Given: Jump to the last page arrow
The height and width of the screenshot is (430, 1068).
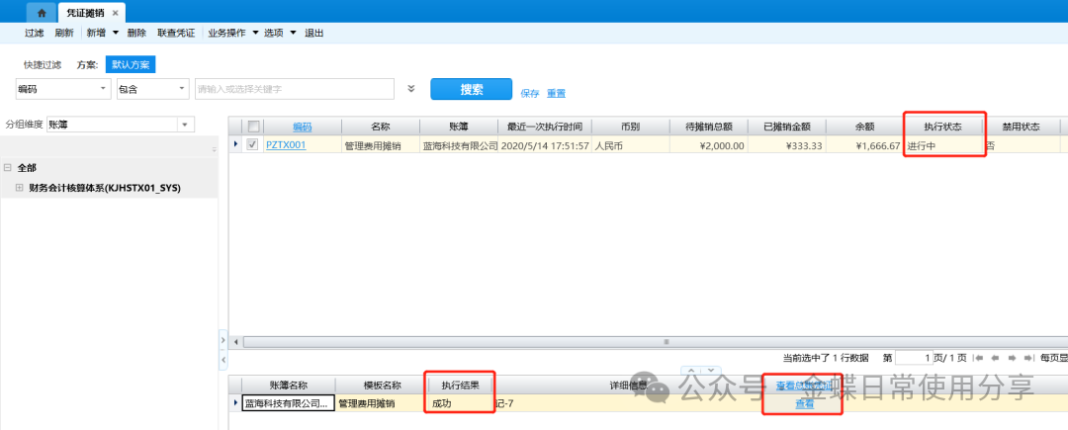Looking at the screenshot, I should tap(1028, 357).
